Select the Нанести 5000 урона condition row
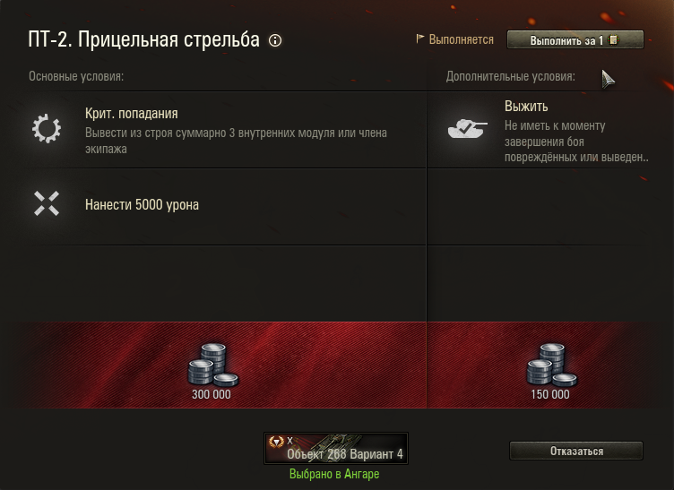The height and width of the screenshot is (490, 674). click(x=227, y=207)
